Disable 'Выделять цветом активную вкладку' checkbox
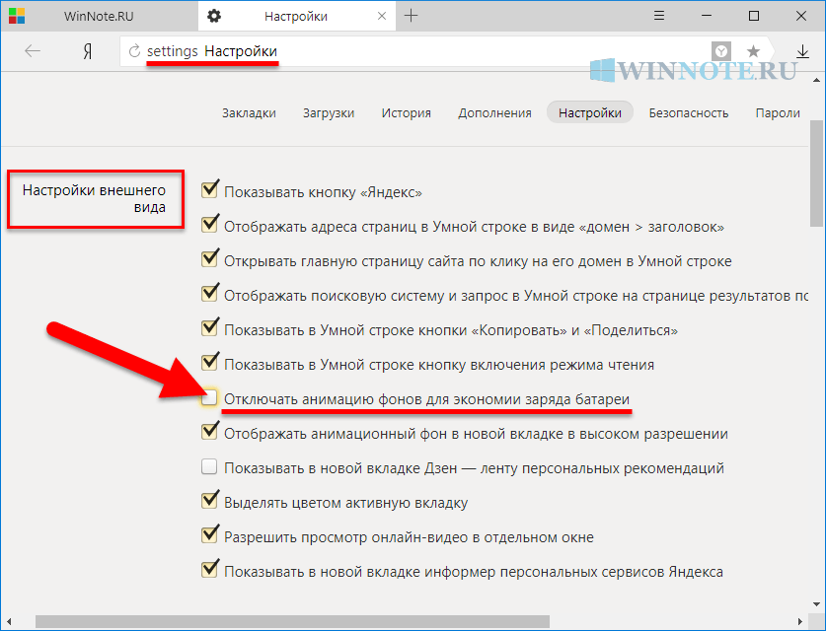 tap(209, 502)
